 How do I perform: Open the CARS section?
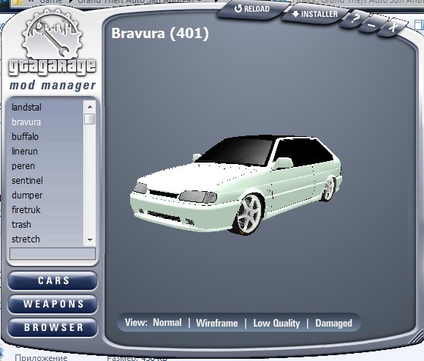pyautogui.click(x=53, y=280)
